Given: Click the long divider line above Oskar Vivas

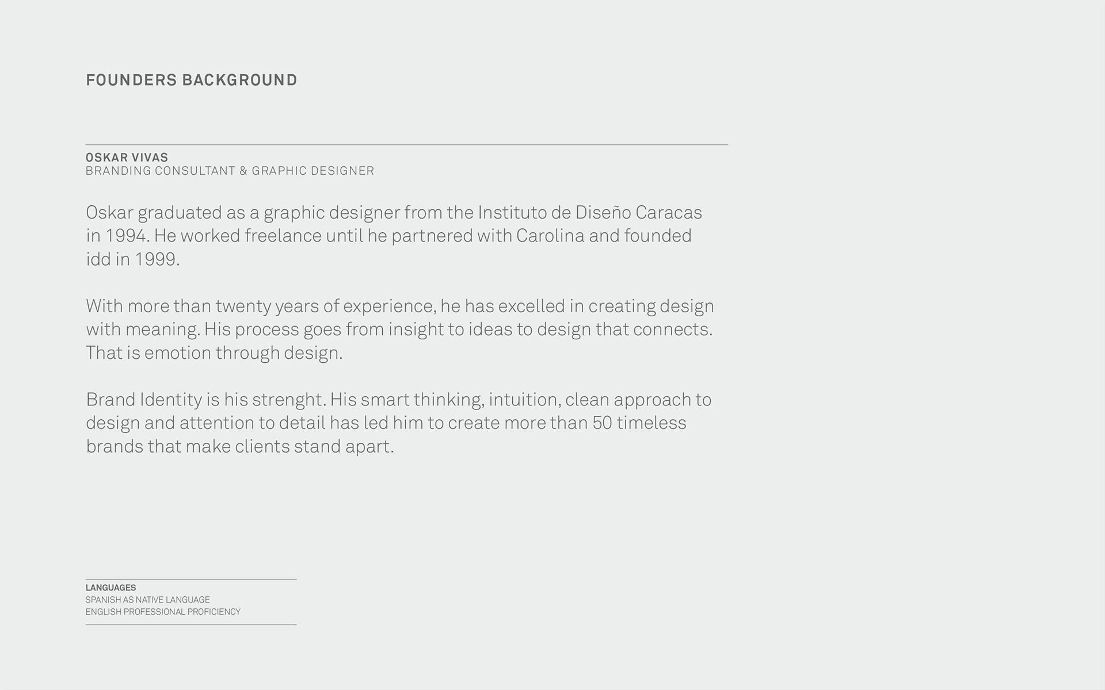Looking at the screenshot, I should [406, 145].
